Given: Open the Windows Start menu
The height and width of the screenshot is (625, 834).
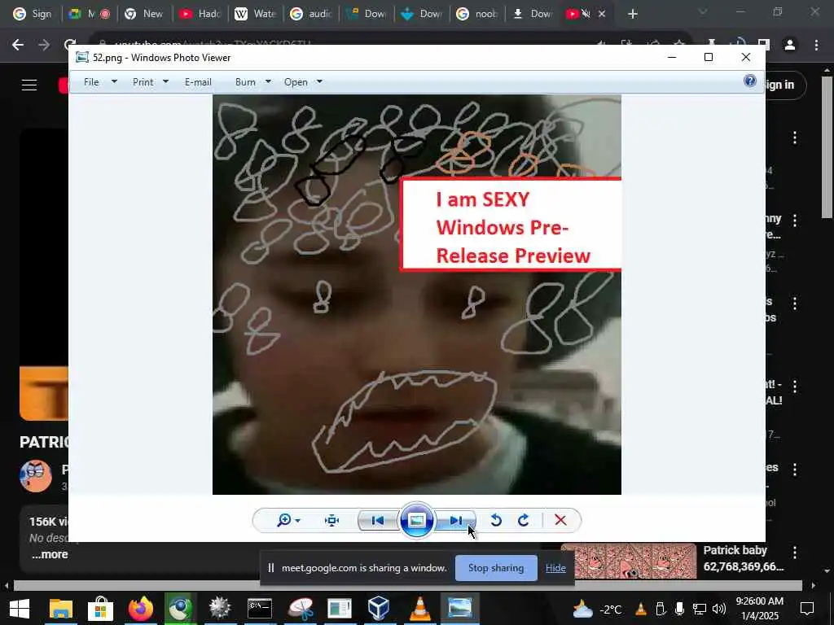Looking at the screenshot, I should pyautogui.click(x=20, y=609).
